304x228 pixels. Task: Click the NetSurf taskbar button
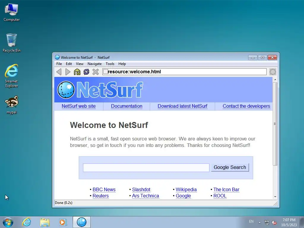[82, 222]
